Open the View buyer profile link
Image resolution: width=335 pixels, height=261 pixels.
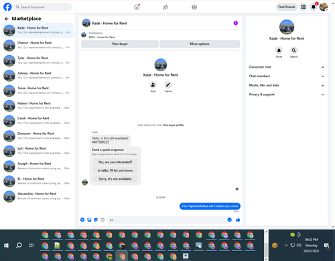coord(173,125)
